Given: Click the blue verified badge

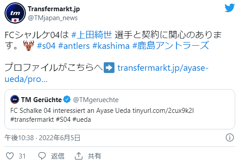Looking at the screenshot, I should (67, 99).
